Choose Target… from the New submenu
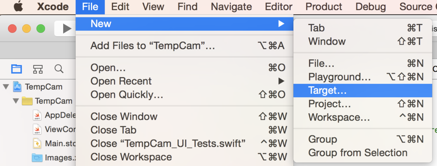 362,90
